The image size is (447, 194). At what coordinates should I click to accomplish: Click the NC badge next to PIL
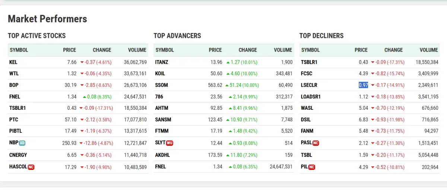[x=311, y=167]
